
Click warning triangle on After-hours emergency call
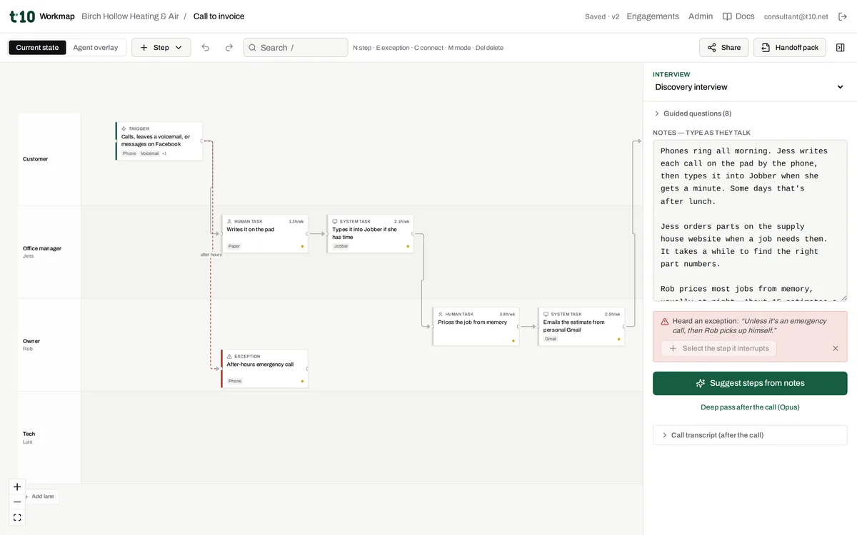[x=229, y=357]
